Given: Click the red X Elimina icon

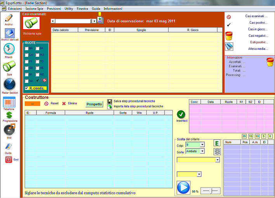Looking at the screenshot, I should (64, 103).
